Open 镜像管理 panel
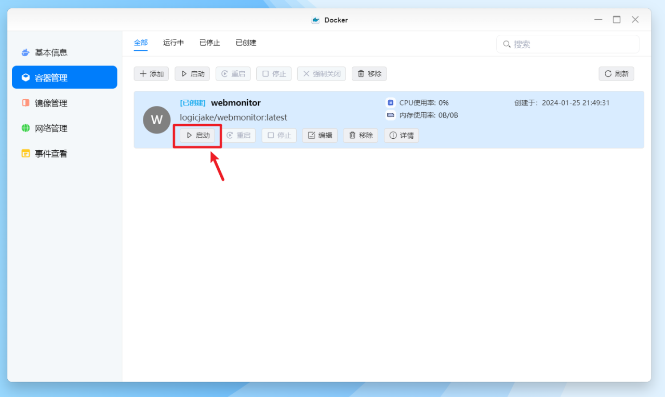This screenshot has height=397, width=665. tap(52, 102)
